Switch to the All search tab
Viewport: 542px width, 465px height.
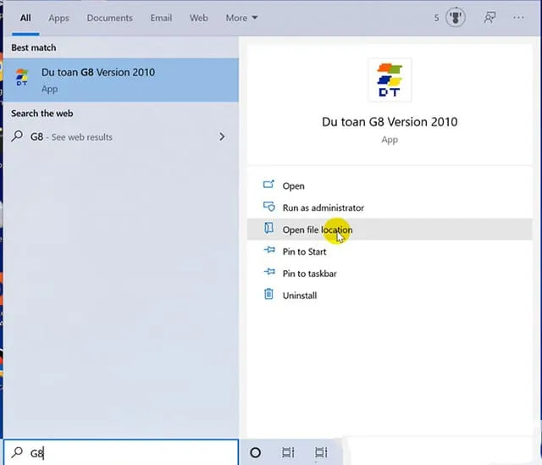(25, 18)
